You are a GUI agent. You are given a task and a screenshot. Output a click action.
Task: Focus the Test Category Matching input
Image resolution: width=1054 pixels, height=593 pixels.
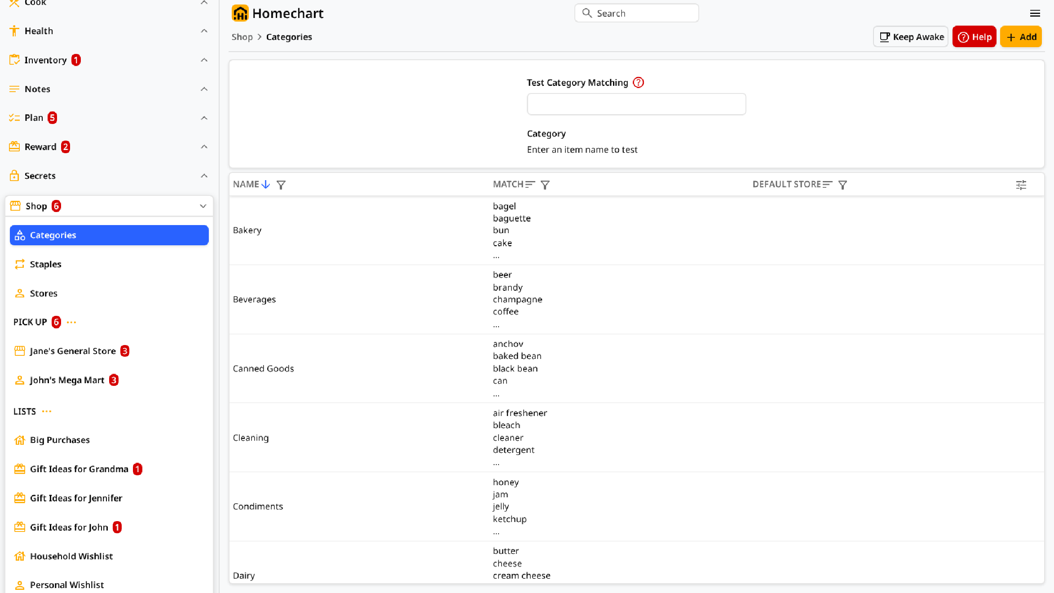click(x=636, y=104)
